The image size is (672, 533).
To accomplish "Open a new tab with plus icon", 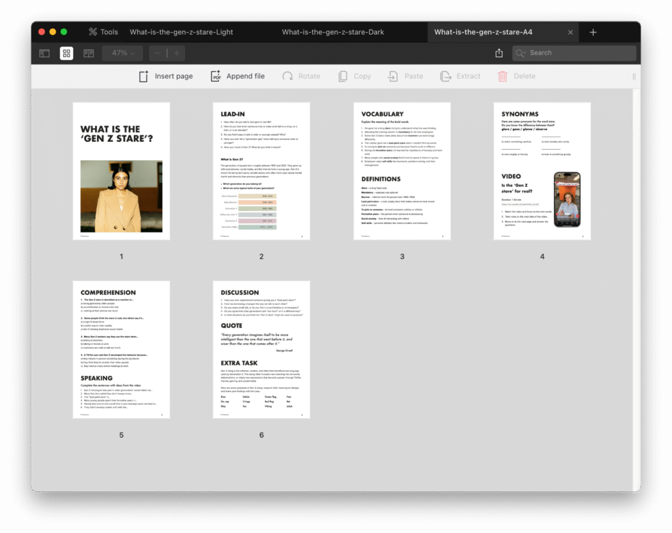I will pos(593,32).
